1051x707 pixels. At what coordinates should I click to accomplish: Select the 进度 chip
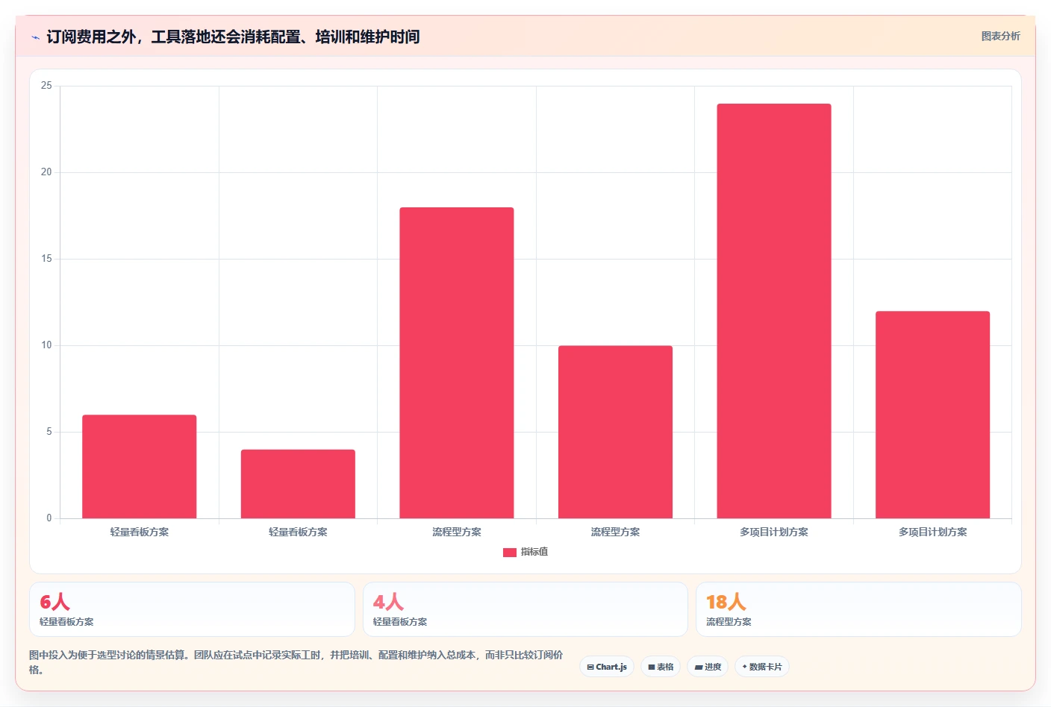[708, 667]
